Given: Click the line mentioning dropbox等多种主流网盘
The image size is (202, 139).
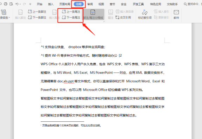Looking at the screenshot, I should (x=73, y=47).
